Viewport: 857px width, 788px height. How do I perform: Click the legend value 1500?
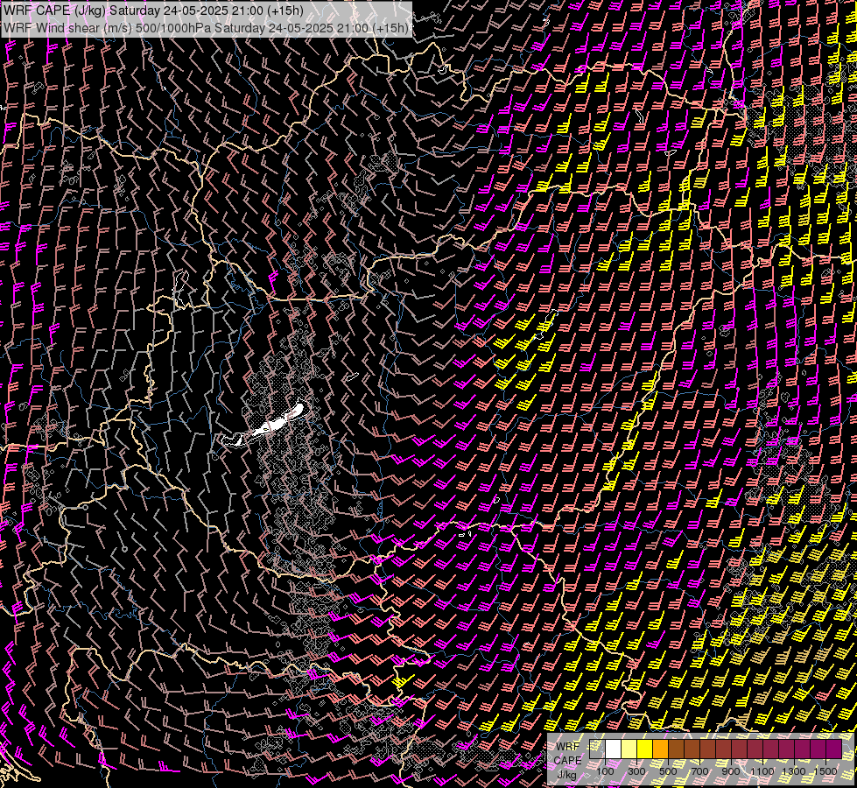pos(825,771)
